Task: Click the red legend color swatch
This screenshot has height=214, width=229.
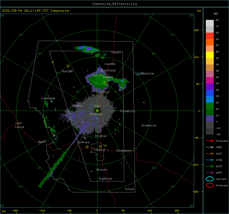Action: pyautogui.click(x=210, y=36)
